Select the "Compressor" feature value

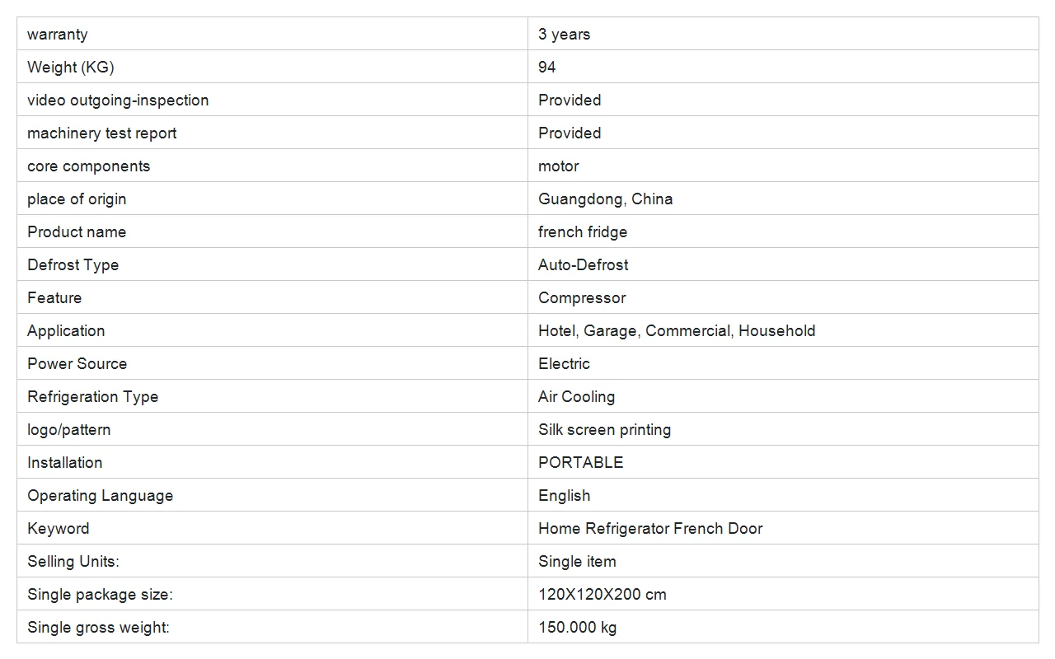(x=582, y=297)
